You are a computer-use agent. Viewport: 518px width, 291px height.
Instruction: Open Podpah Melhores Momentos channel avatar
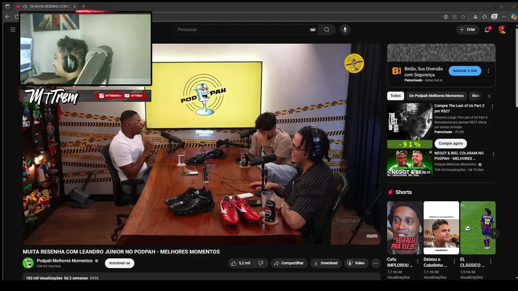[28, 263]
